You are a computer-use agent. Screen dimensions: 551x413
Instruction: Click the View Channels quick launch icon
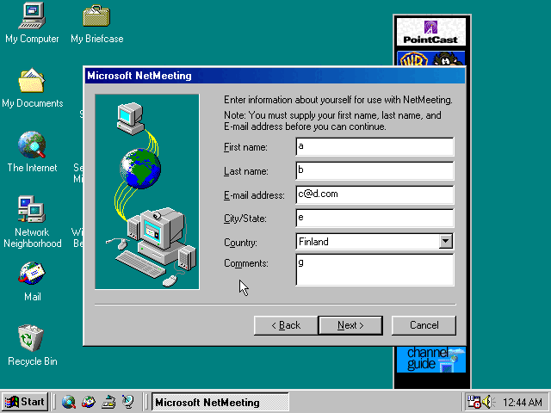(128, 402)
